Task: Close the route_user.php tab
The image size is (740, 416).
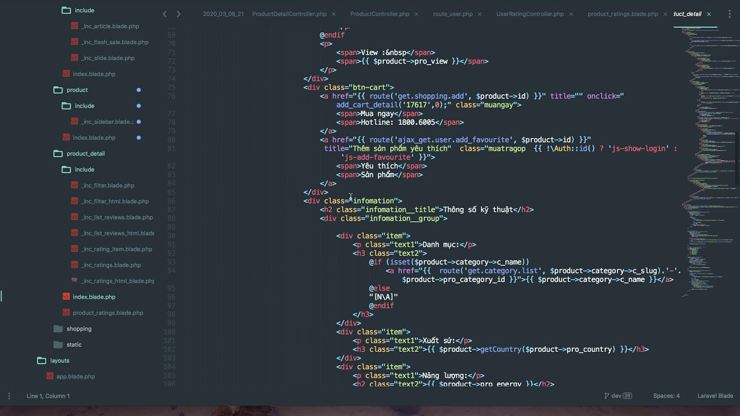Action: (480, 14)
